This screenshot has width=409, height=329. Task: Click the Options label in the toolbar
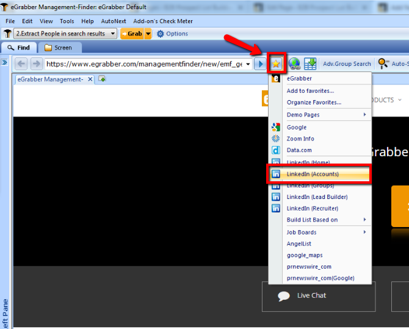point(177,34)
